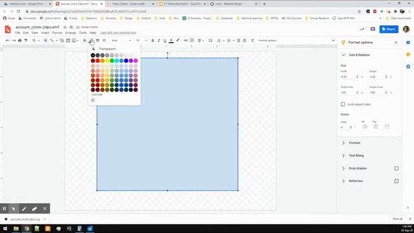The image size is (414, 233).
Task: Click the Insert image icon
Action: point(74,40)
